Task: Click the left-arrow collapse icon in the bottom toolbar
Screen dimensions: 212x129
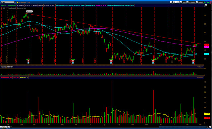Action: click(11, 127)
